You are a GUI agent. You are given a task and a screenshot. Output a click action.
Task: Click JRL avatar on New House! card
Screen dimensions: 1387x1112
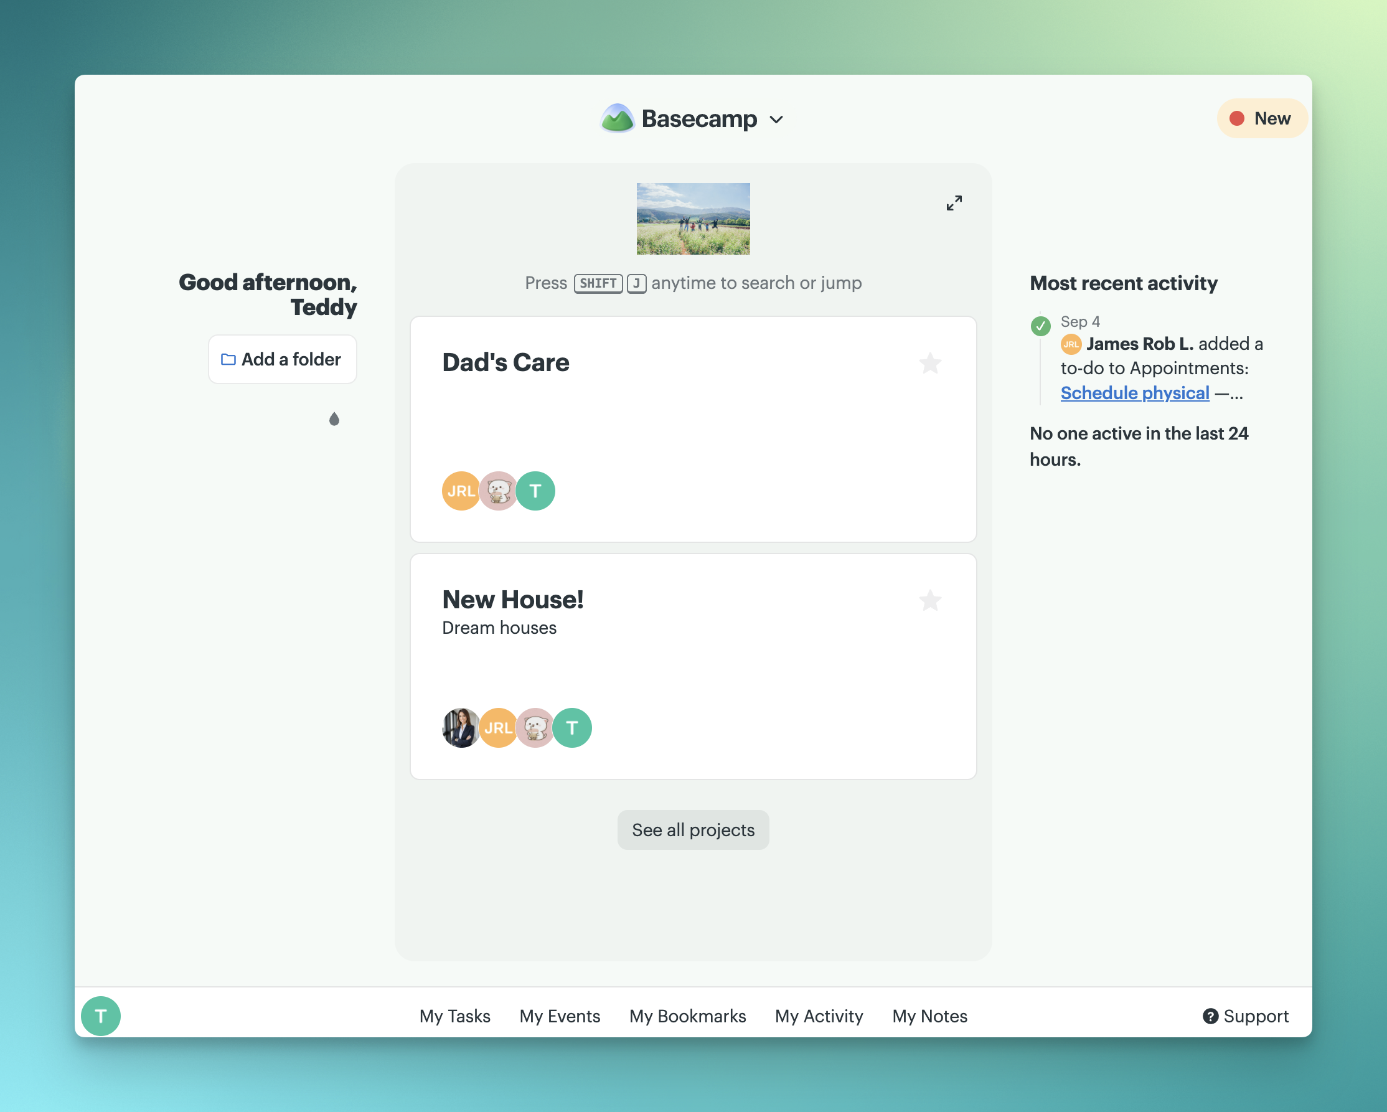498,728
